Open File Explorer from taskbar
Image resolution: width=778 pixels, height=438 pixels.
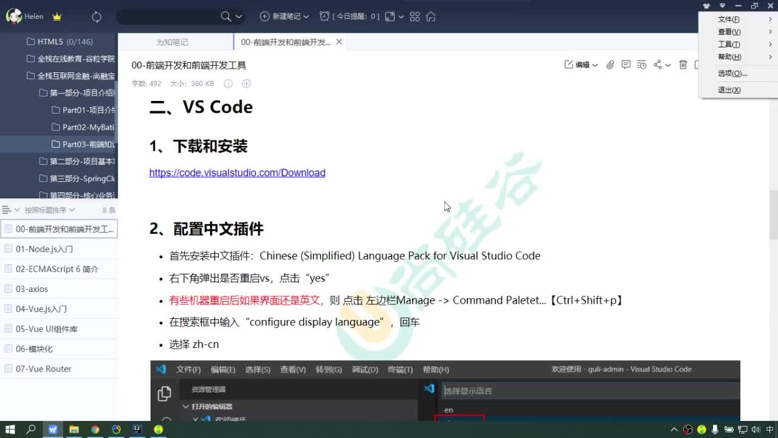tap(74, 429)
